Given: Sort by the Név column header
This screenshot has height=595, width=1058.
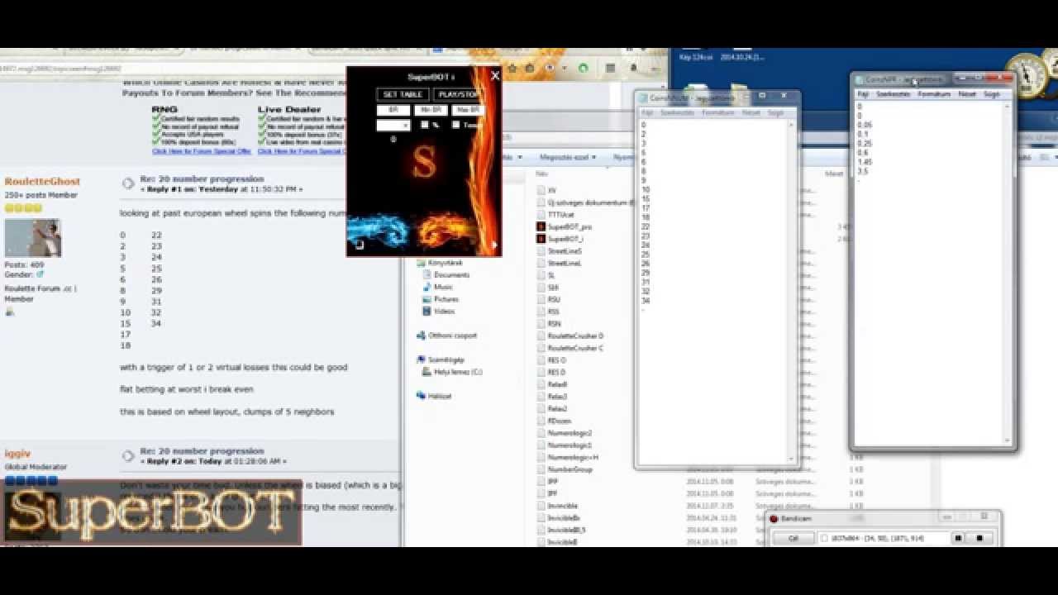Looking at the screenshot, I should (x=542, y=174).
